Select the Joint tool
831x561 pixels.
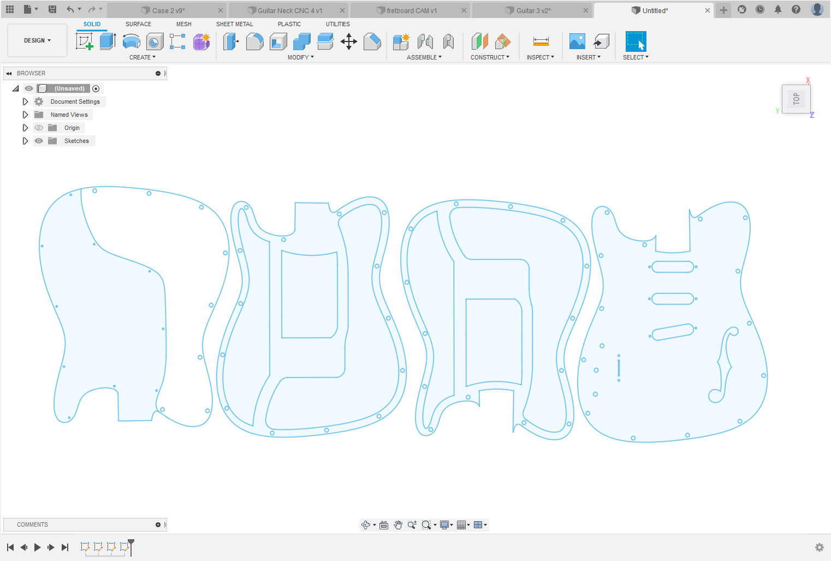pos(425,41)
